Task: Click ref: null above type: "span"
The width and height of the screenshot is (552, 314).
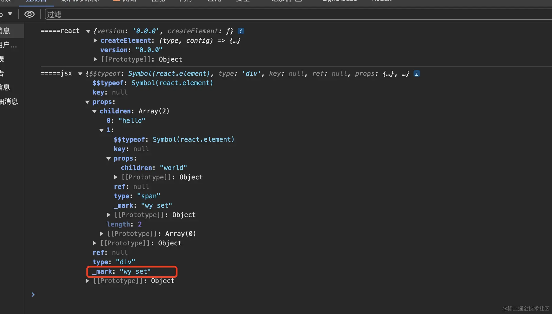Action: coord(131,187)
